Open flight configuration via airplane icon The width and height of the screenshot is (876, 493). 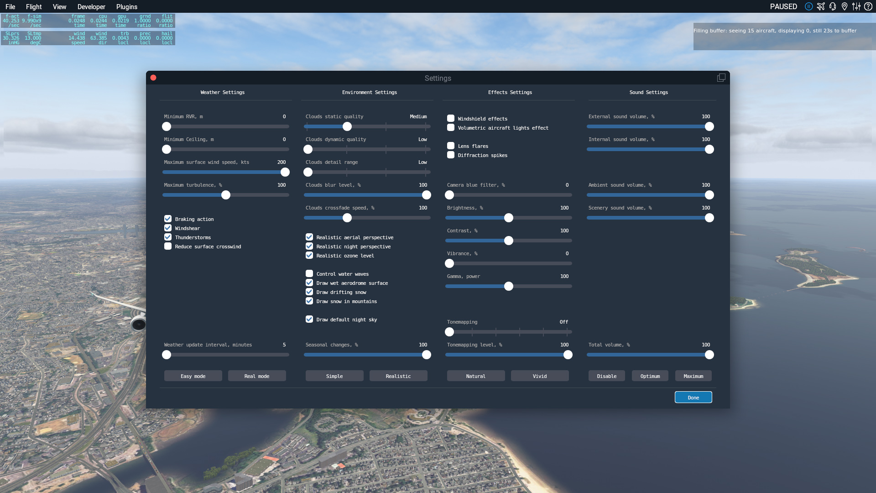pyautogui.click(x=821, y=6)
